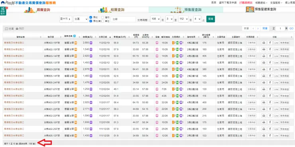Click the pre-sale record button in the A02-15F row
This screenshot has height=147, width=295.
pyautogui.click(x=285, y=49)
